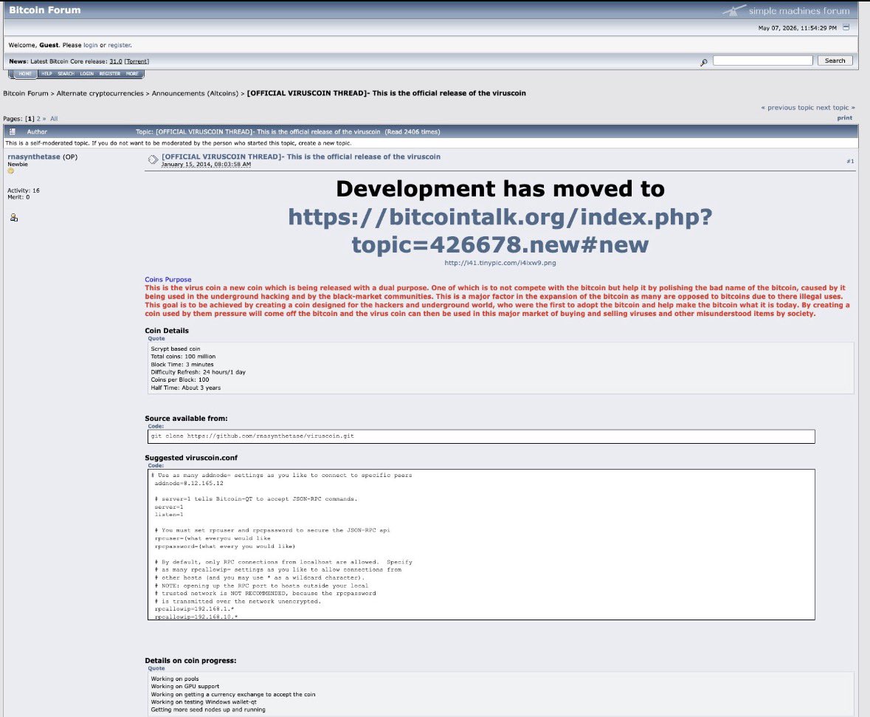Screen dimensions: 870x717
Task: Open the LOGIN menu tab
Action: 86,73
